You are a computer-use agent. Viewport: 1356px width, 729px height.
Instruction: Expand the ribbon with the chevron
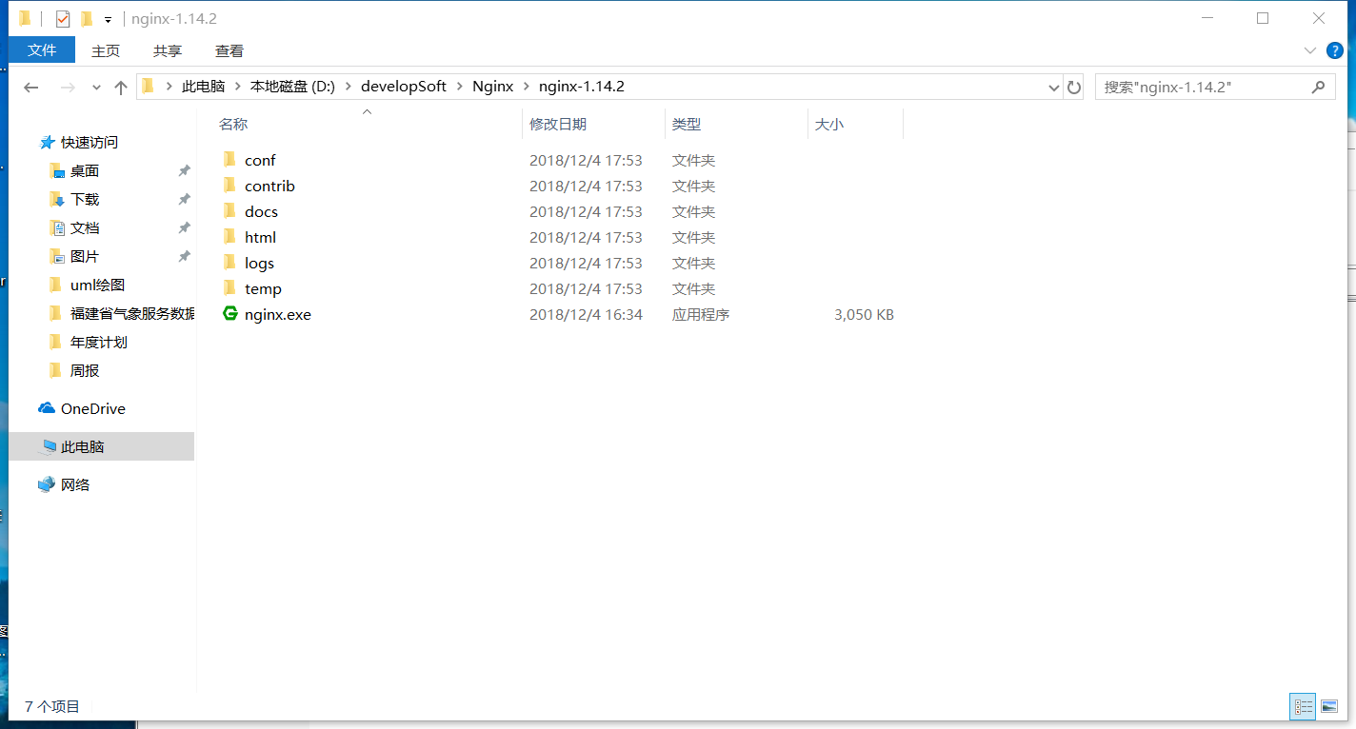[1309, 49]
